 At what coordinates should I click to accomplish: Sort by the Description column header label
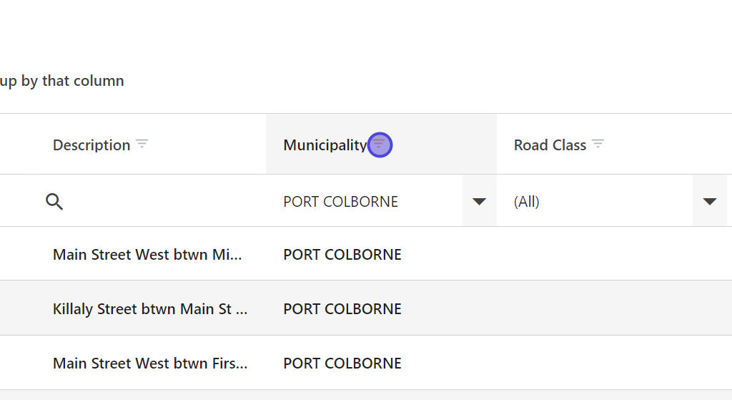91,145
